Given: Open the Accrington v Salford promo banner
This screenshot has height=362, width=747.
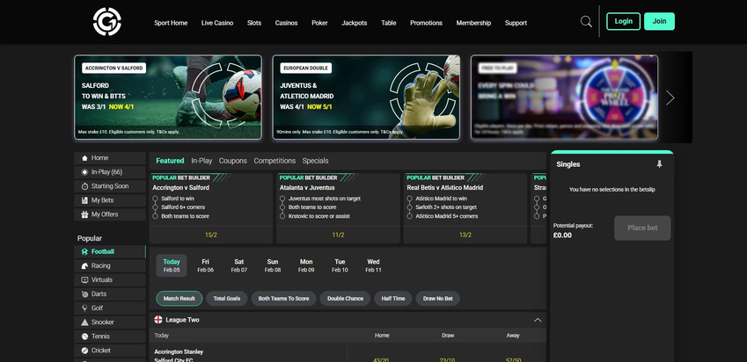Looking at the screenshot, I should (x=168, y=98).
